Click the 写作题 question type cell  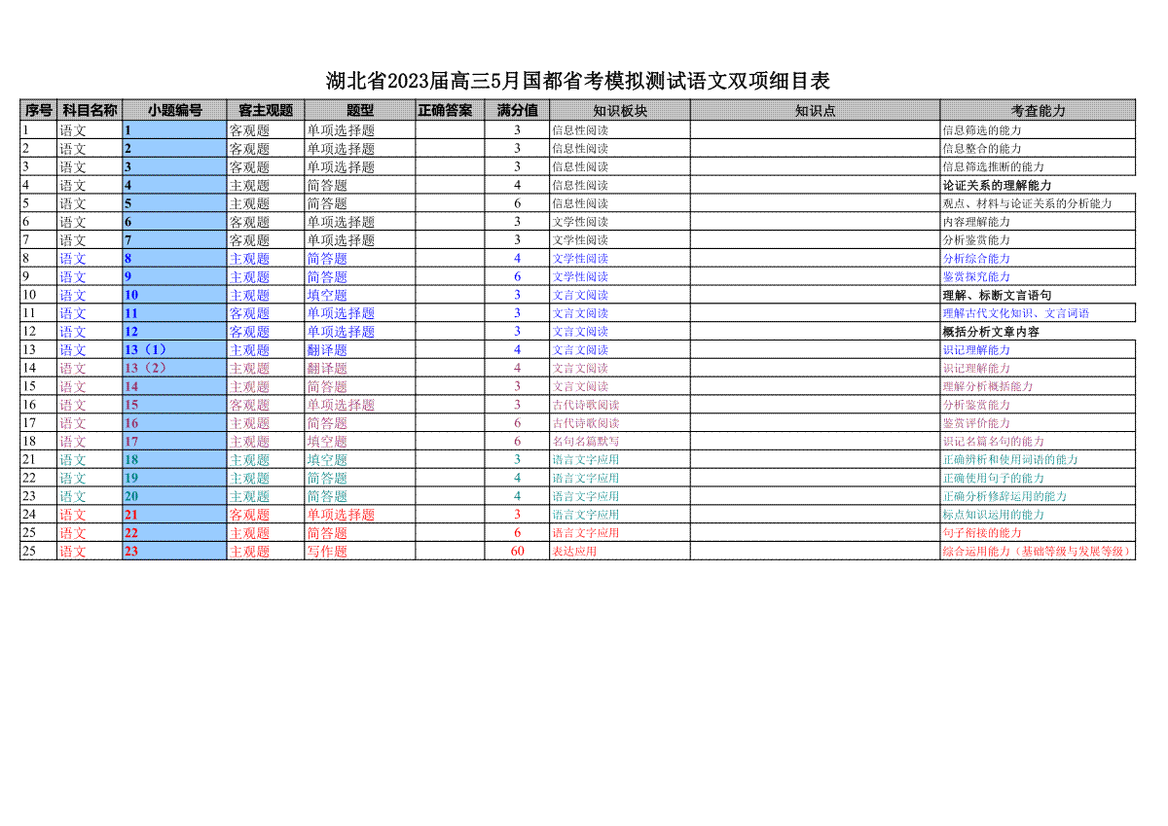click(x=360, y=552)
